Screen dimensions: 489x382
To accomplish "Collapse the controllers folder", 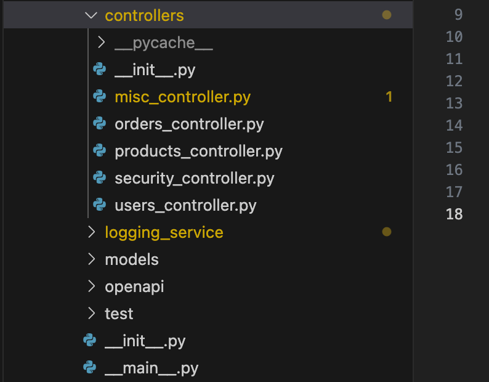I will 91,15.
